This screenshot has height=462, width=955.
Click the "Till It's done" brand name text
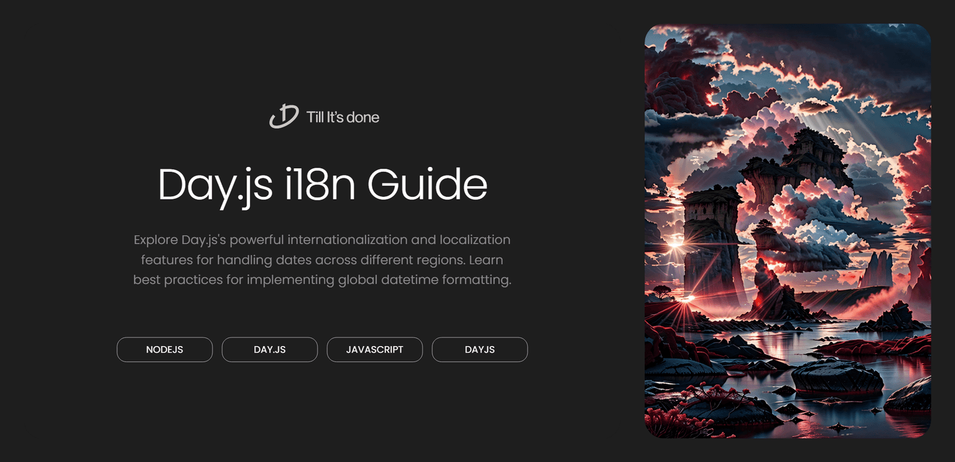[342, 117]
